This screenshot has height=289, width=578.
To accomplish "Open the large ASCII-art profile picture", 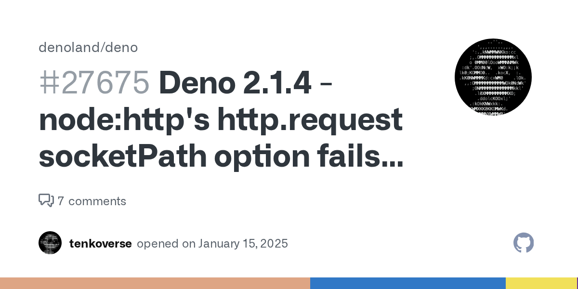I will click(x=493, y=78).
